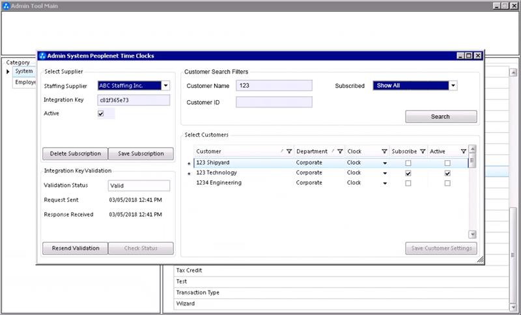The height and width of the screenshot is (315, 521).
Task: Click customer grid scroll up arrow
Action: [472, 148]
